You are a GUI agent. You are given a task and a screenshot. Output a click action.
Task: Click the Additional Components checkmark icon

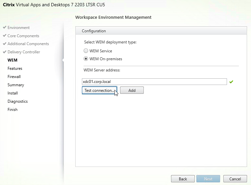point(5,43)
